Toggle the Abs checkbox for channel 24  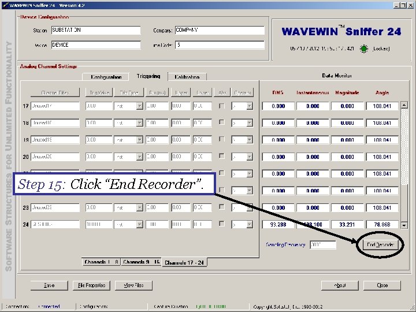point(222,224)
